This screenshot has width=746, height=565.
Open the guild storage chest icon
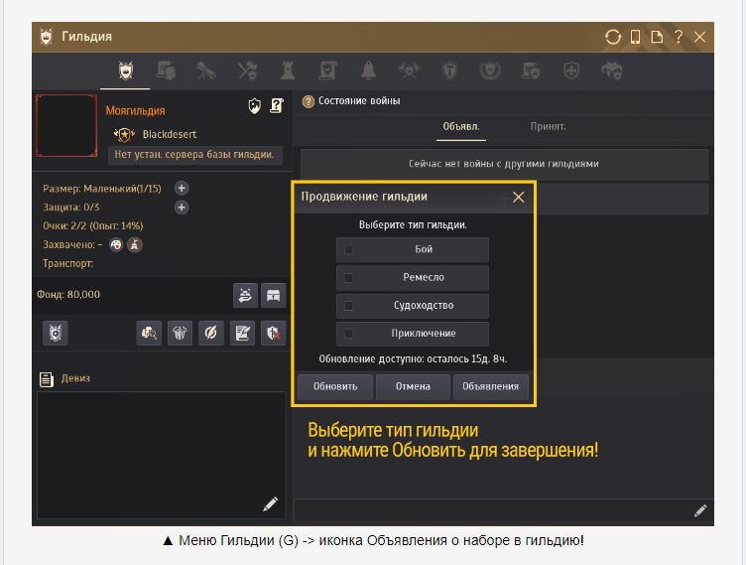273,295
